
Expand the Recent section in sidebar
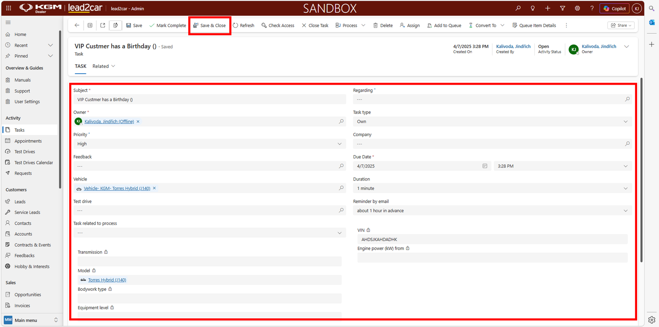pyautogui.click(x=50, y=45)
